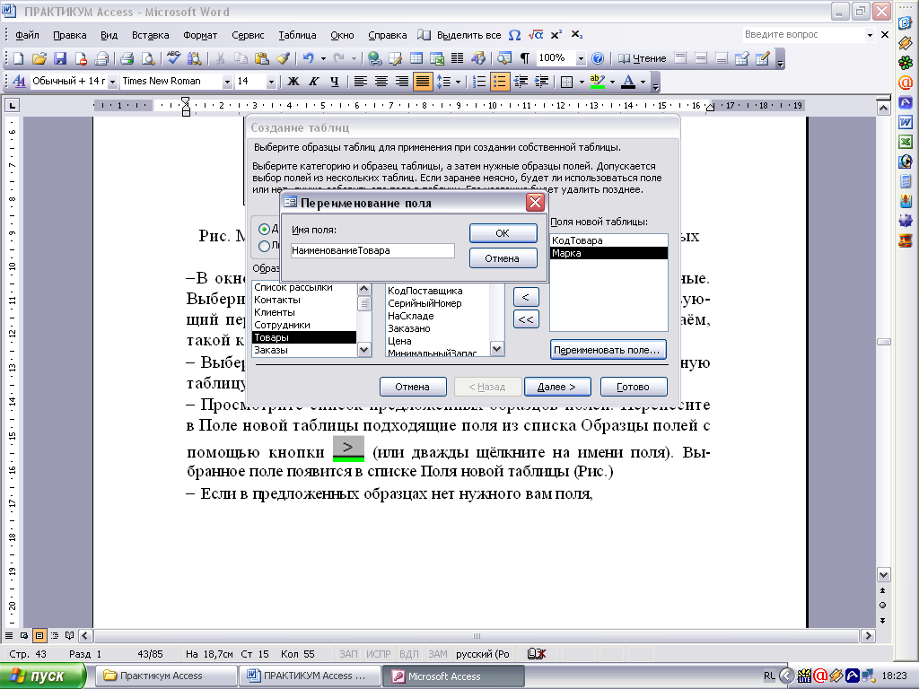Open the Формат menu

click(200, 35)
